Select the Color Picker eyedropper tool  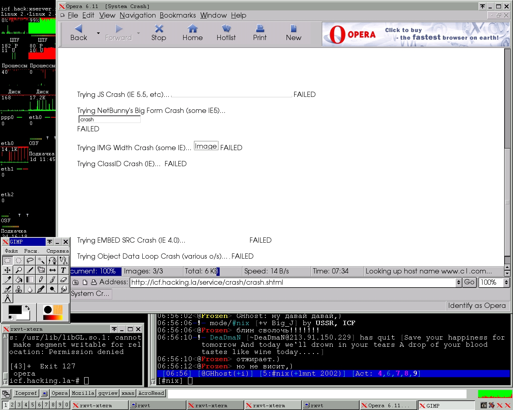pos(7,279)
